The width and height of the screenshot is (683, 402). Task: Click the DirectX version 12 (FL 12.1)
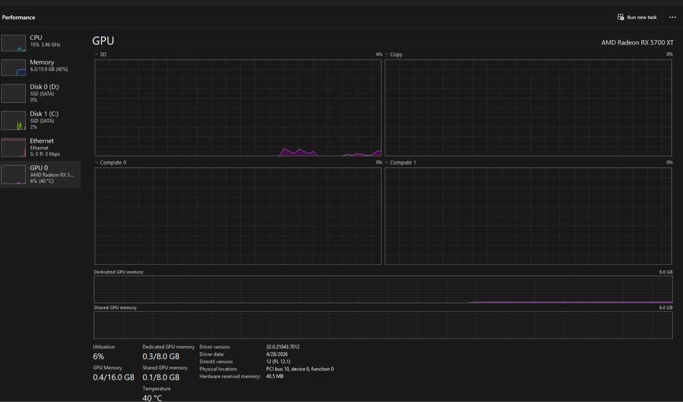(278, 362)
